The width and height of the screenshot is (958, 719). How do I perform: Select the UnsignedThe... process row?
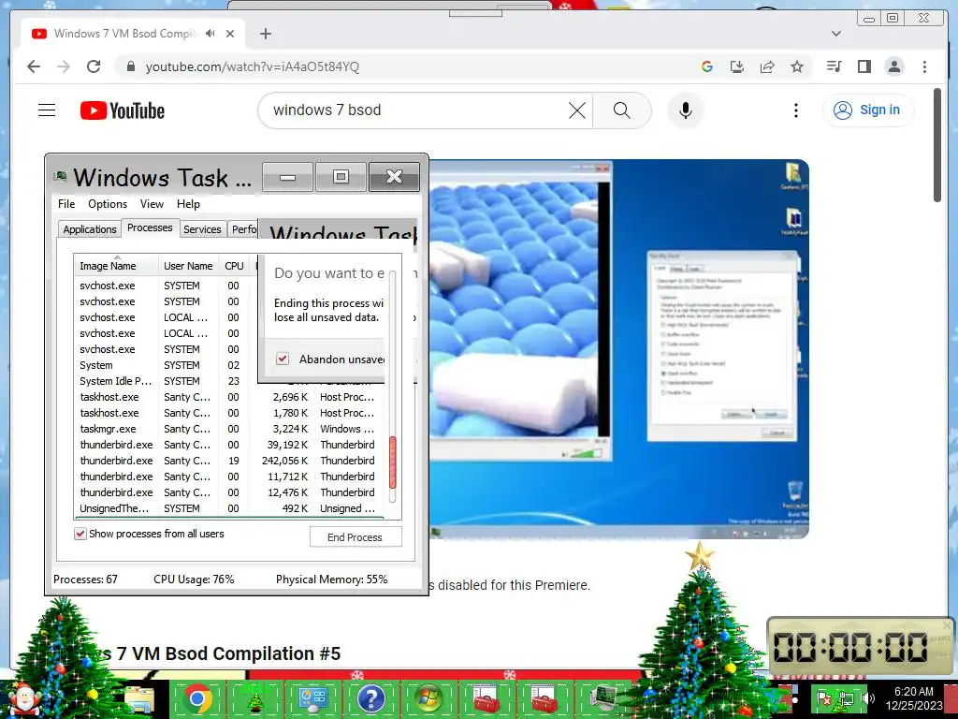pos(227,508)
